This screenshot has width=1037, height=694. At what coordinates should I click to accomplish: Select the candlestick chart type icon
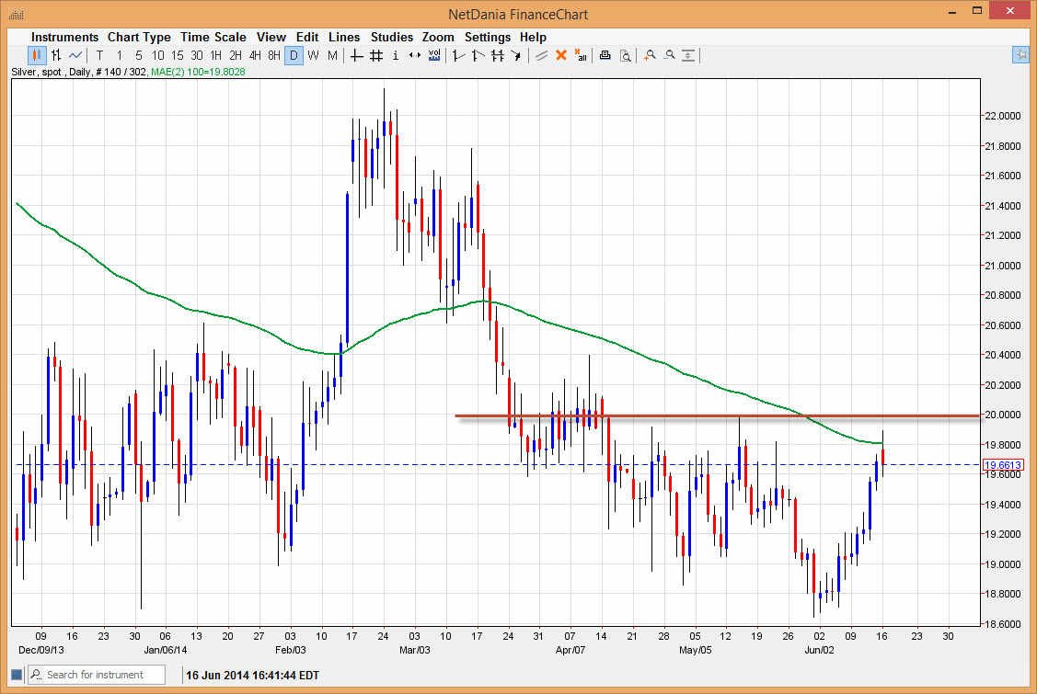[x=35, y=55]
